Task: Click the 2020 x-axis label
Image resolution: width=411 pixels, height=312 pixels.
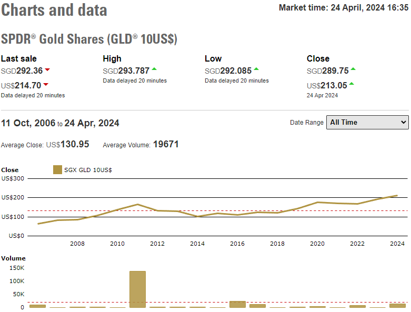Action: tap(317, 244)
